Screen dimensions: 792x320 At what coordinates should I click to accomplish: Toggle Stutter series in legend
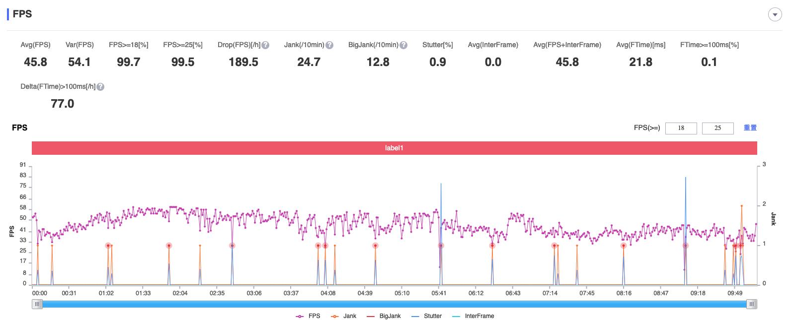(x=426, y=316)
